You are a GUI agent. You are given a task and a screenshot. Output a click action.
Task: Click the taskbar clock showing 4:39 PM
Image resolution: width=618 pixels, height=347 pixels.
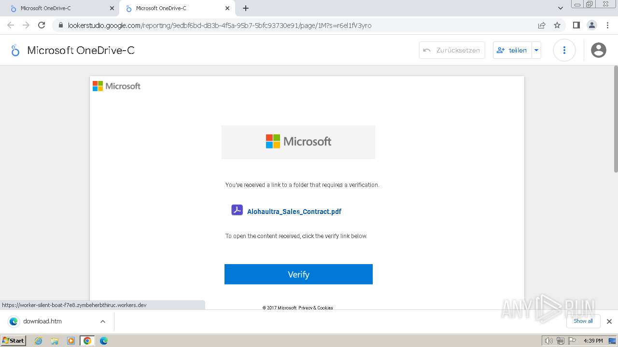[593, 341]
